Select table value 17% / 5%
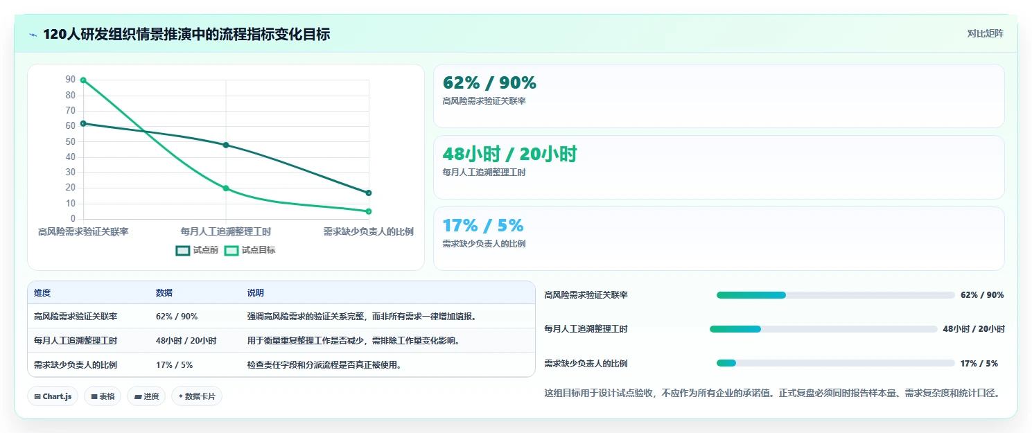This screenshot has height=433, width=1032. point(175,365)
